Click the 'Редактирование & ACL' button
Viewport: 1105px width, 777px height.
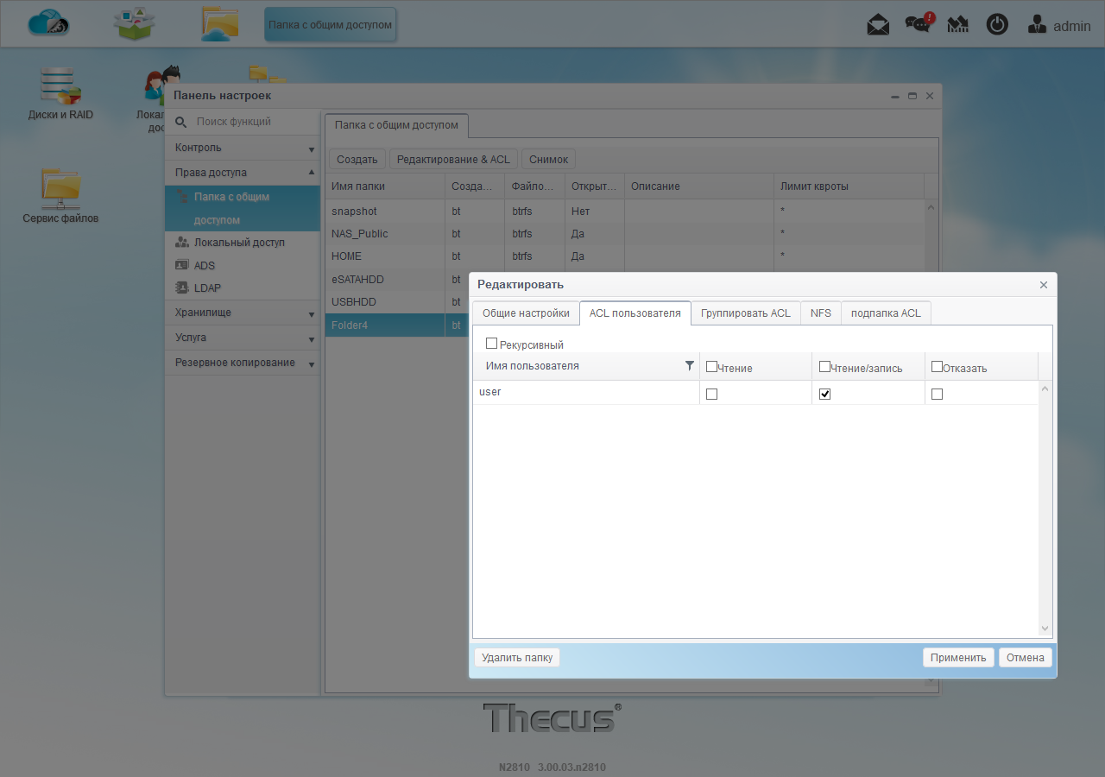[453, 160]
